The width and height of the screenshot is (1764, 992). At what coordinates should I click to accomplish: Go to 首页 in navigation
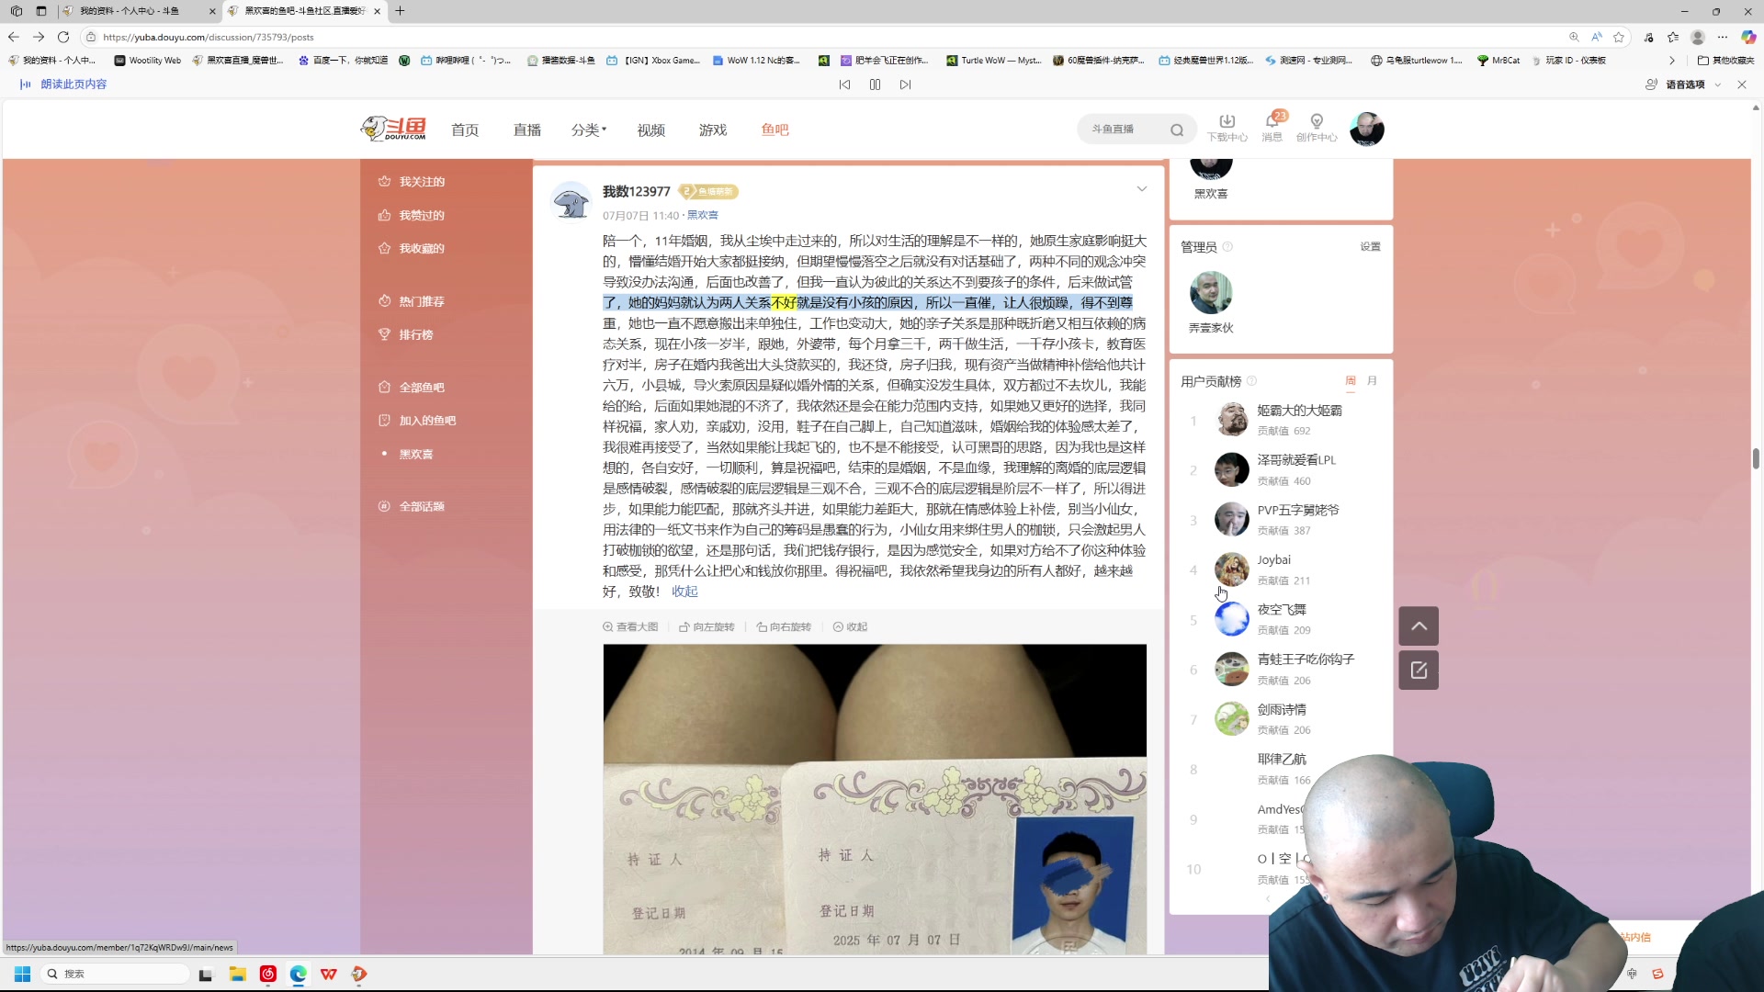(465, 130)
